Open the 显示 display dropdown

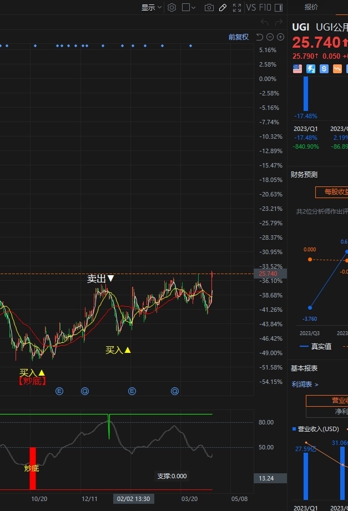(151, 7)
